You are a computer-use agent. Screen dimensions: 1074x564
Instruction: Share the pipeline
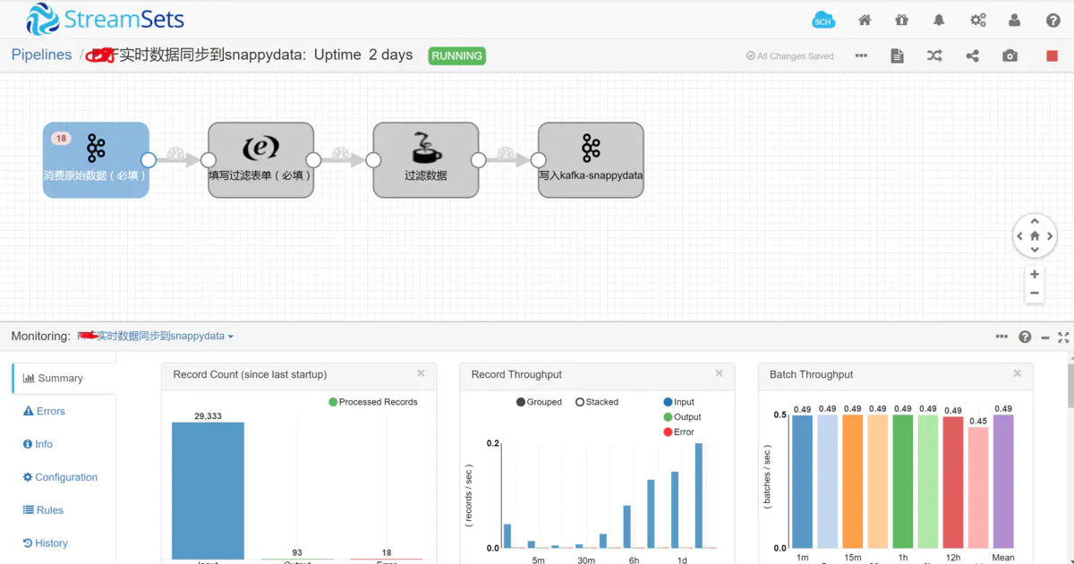coord(972,56)
